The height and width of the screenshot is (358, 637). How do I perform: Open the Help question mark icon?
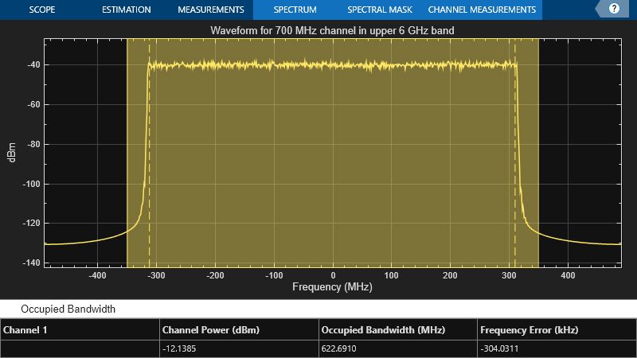pyautogui.click(x=614, y=10)
